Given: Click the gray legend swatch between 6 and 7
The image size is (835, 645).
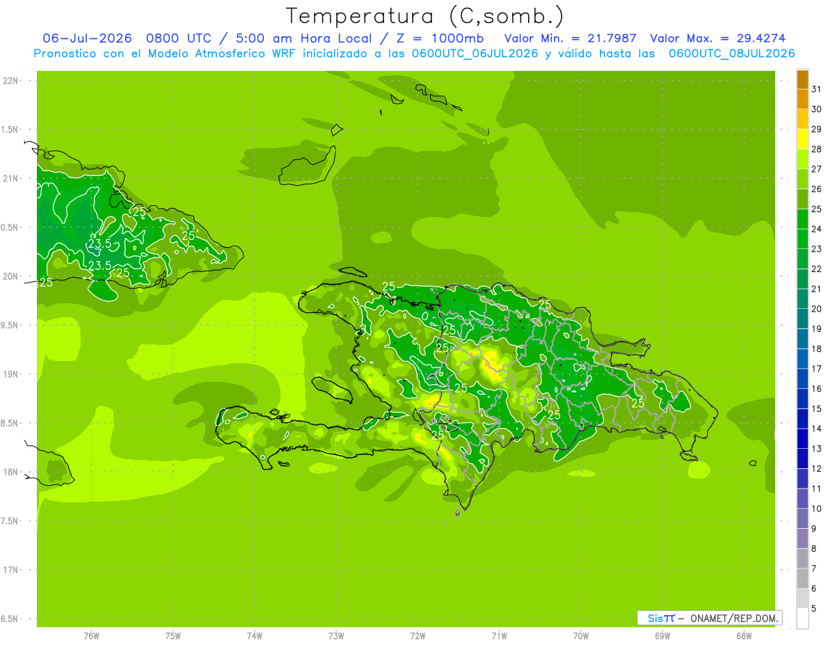Looking at the screenshot, I should (802, 578).
